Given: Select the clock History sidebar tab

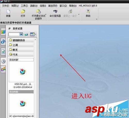Looking at the screenshot, I should pyautogui.click(x=3, y=61).
